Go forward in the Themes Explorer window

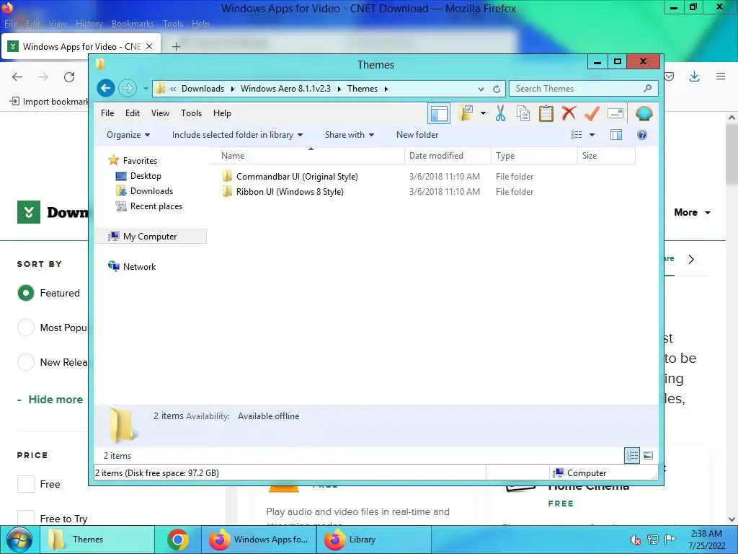[128, 88]
